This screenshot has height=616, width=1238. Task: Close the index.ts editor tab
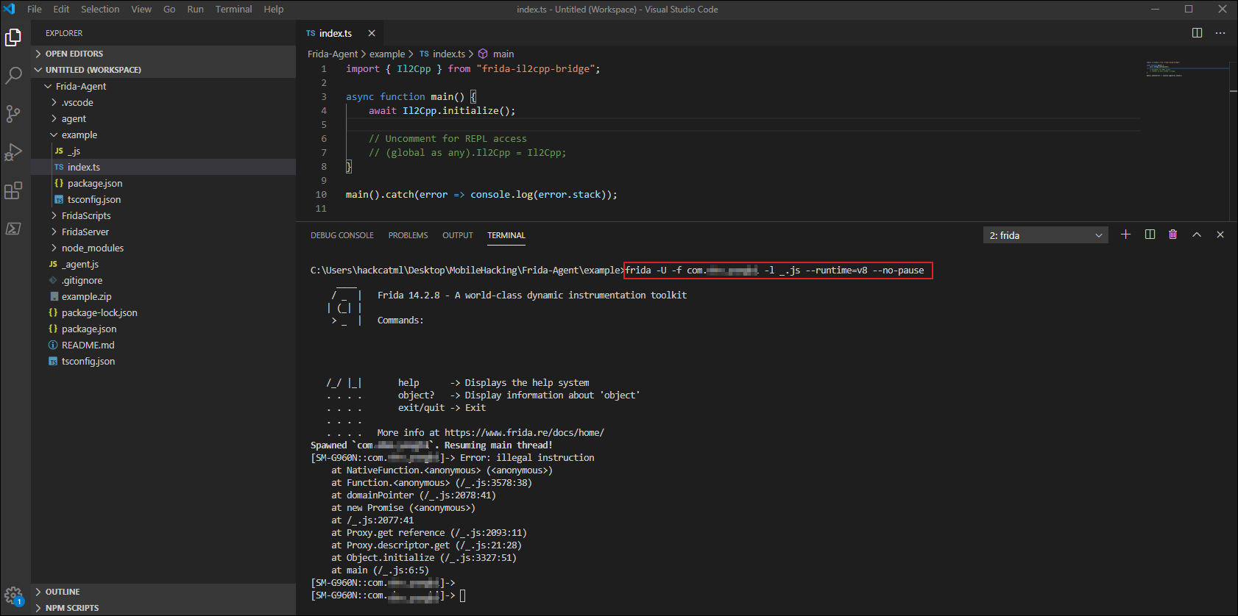[x=372, y=33]
